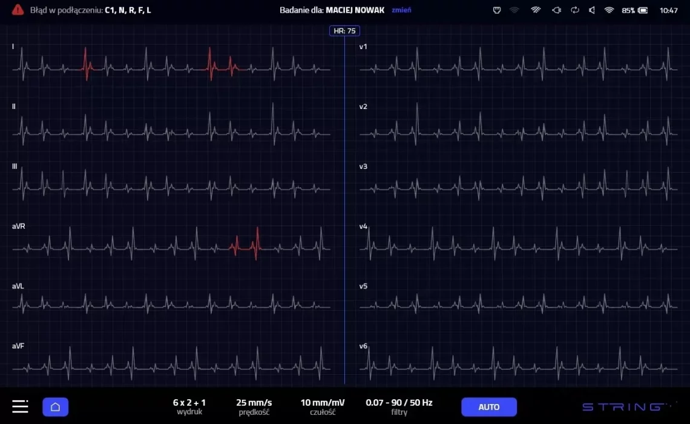This screenshot has height=424, width=690.
Task: Change the 10 mm/mV sensitivity setting
Action: [x=323, y=406]
